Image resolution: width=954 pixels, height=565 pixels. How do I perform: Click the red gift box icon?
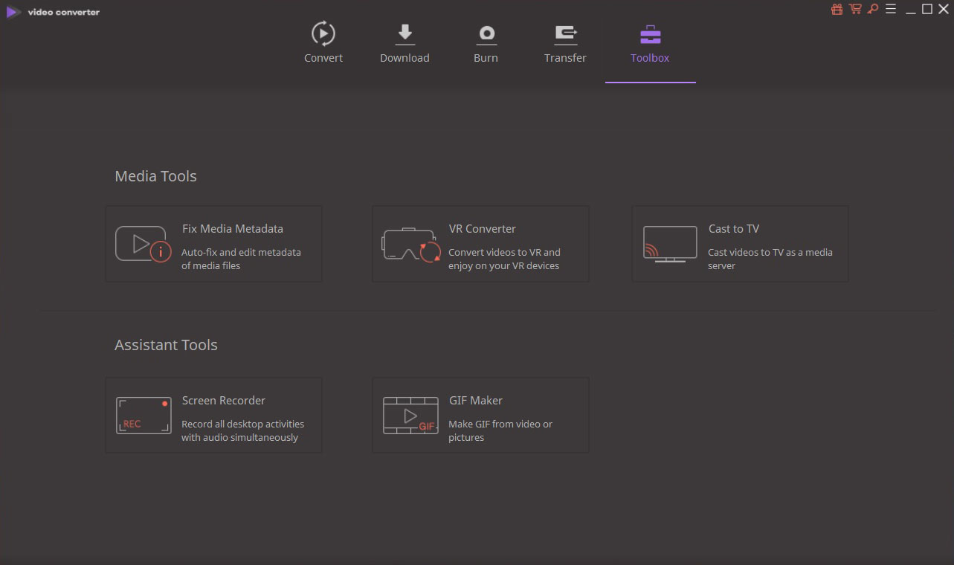tap(837, 10)
